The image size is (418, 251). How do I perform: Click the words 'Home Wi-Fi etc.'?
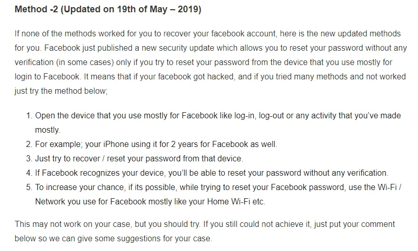tap(236, 202)
